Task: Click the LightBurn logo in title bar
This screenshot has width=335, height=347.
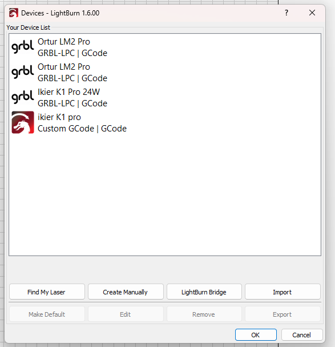Action: coord(14,13)
